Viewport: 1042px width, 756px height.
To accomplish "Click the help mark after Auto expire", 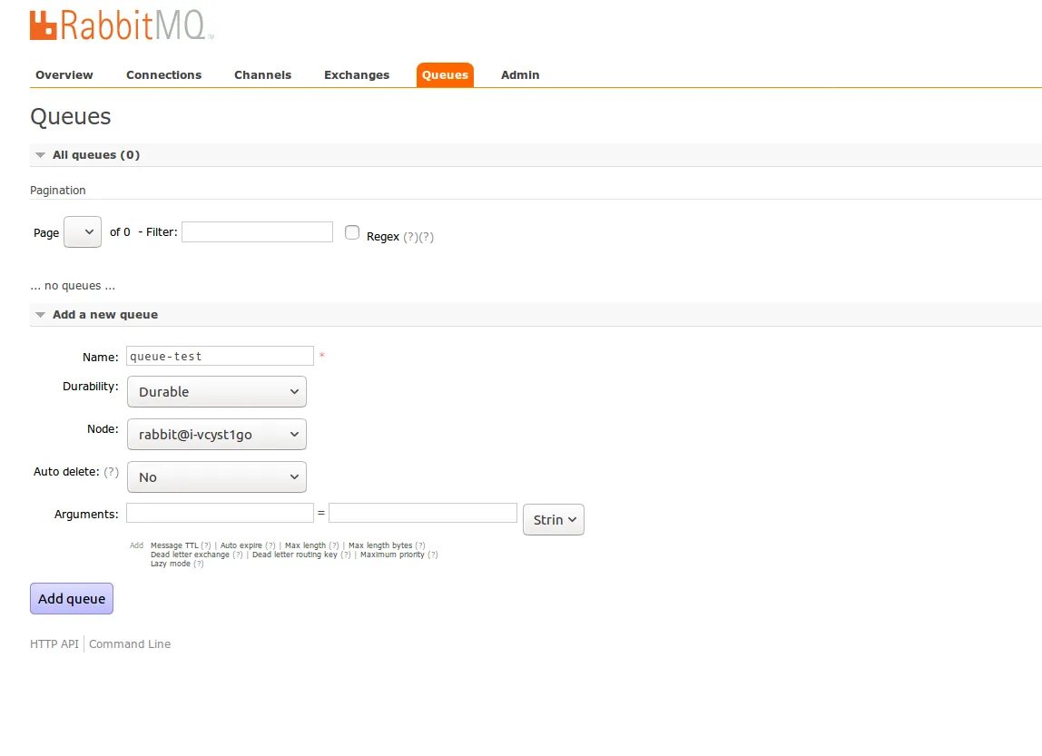I will (x=270, y=545).
